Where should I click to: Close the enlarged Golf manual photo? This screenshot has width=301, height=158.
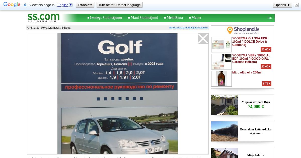[x=203, y=39]
